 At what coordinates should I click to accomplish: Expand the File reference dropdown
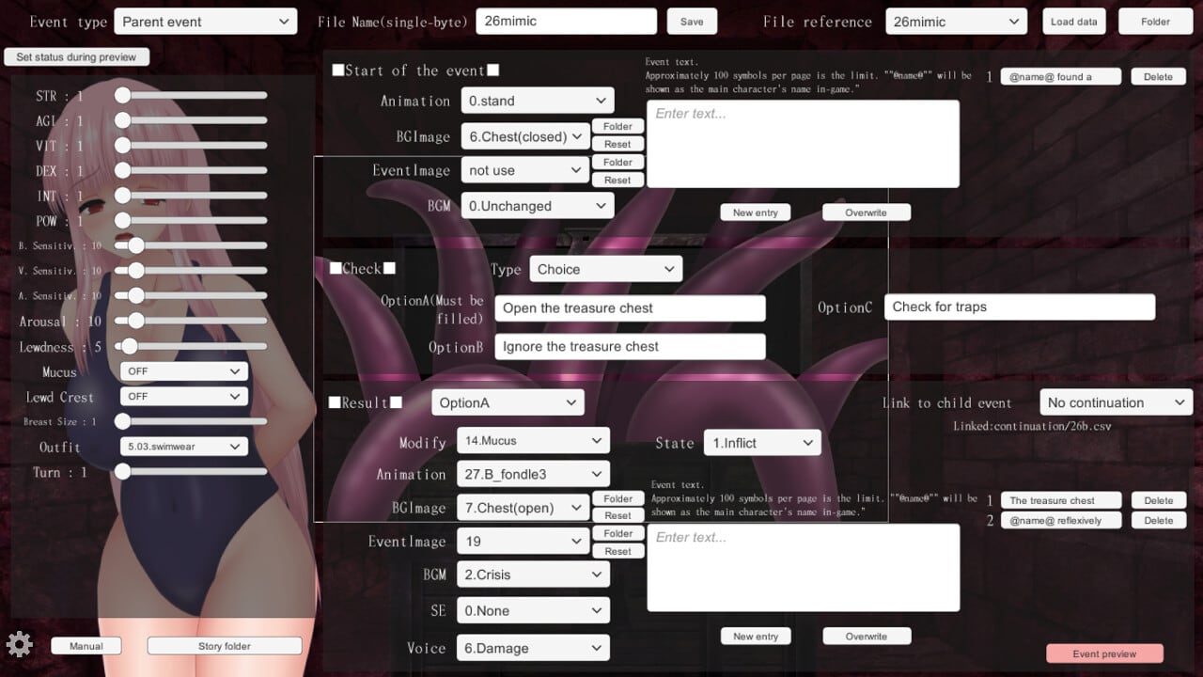click(x=957, y=22)
